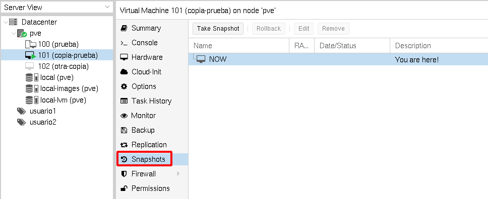Viewport: 488px width, 199px height.
Task: Open the Cloud-Init cloud icon
Action: click(x=124, y=72)
